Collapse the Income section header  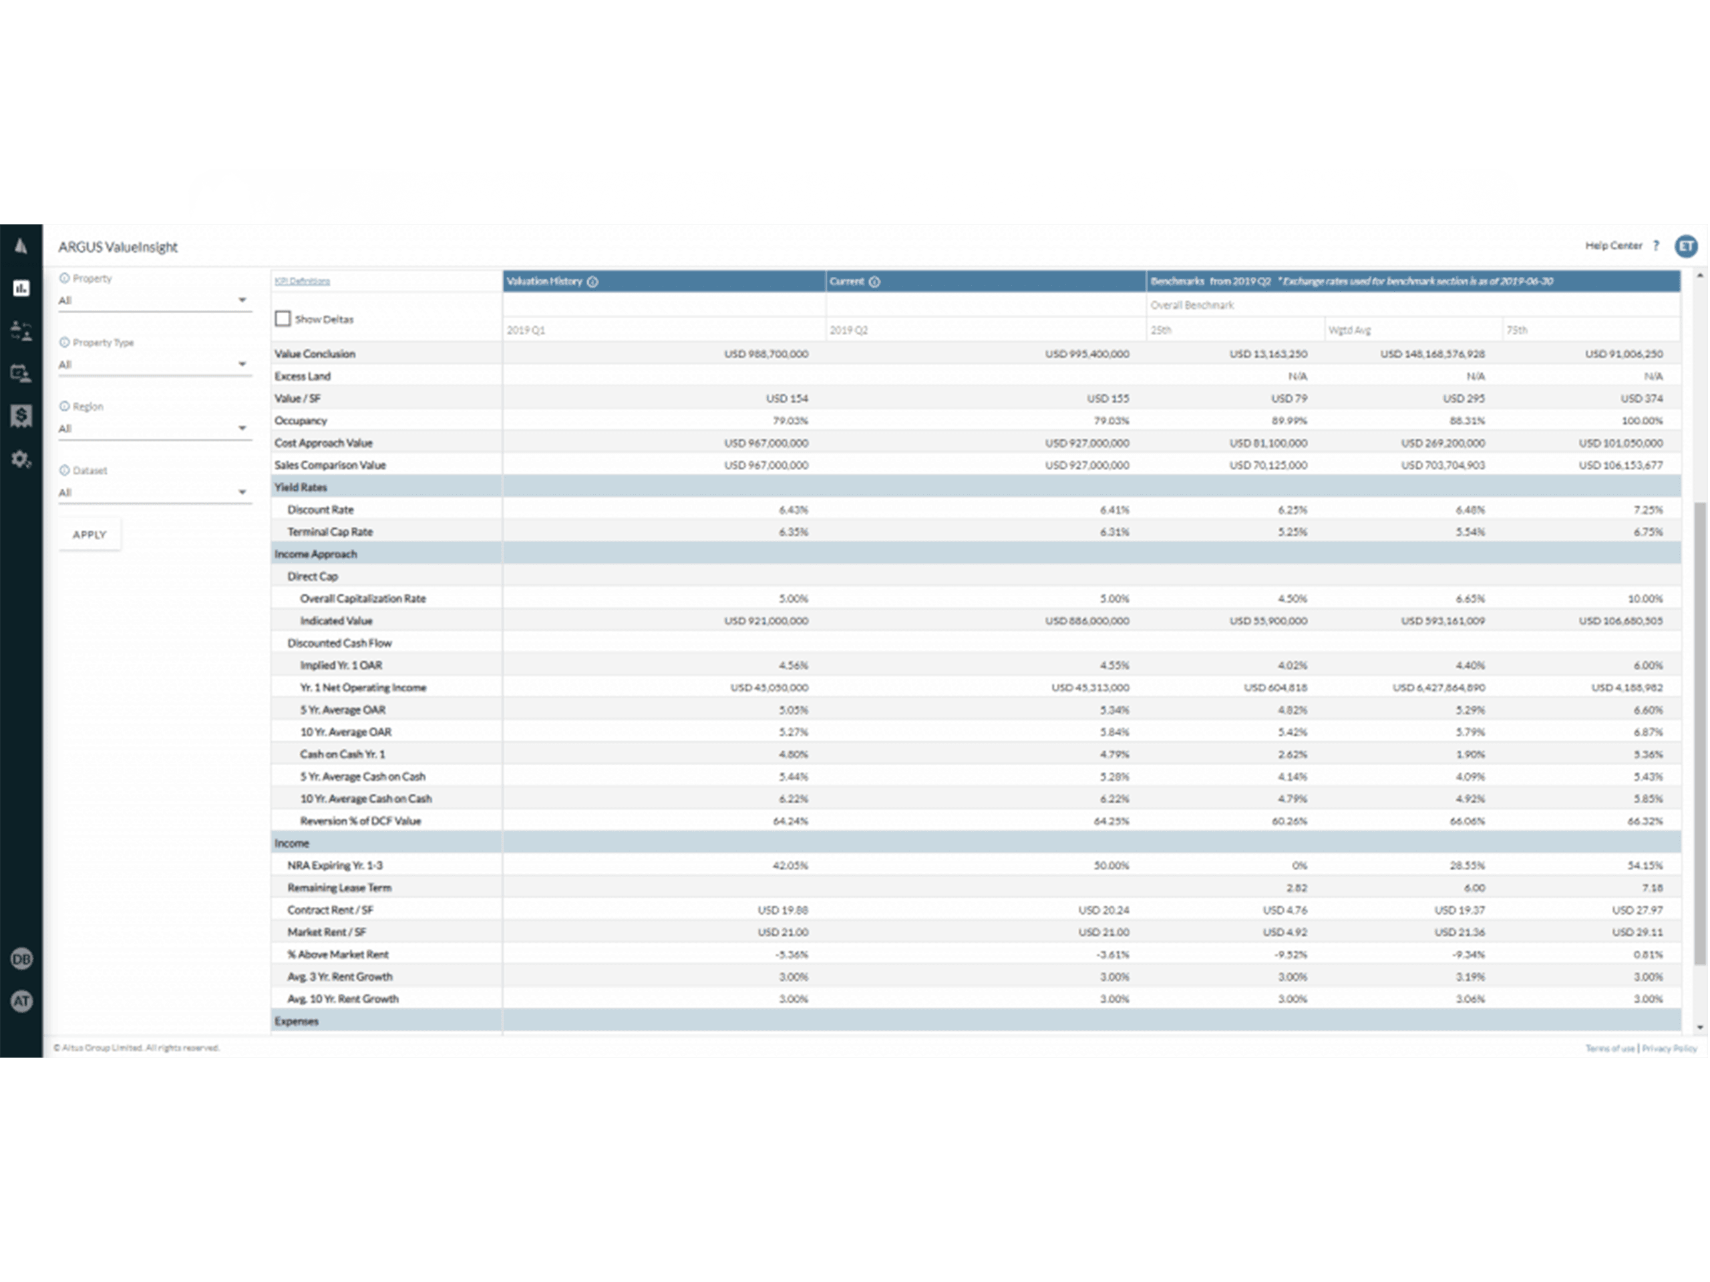pyautogui.click(x=976, y=844)
